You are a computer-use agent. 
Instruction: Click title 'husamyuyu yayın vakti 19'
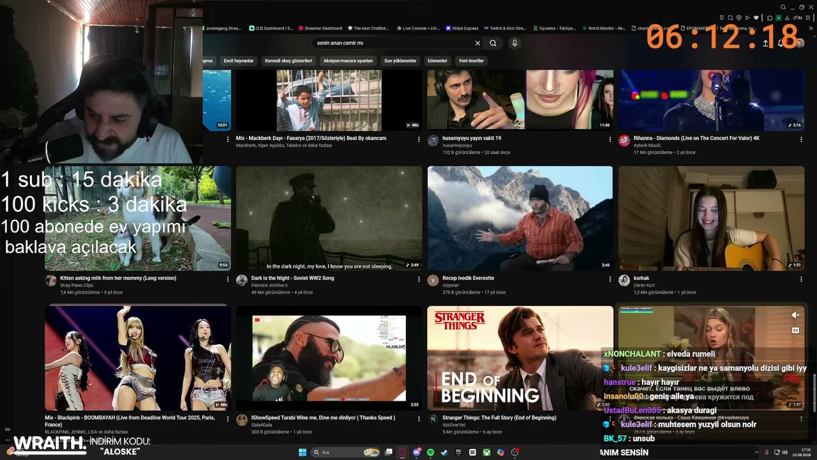click(x=472, y=138)
